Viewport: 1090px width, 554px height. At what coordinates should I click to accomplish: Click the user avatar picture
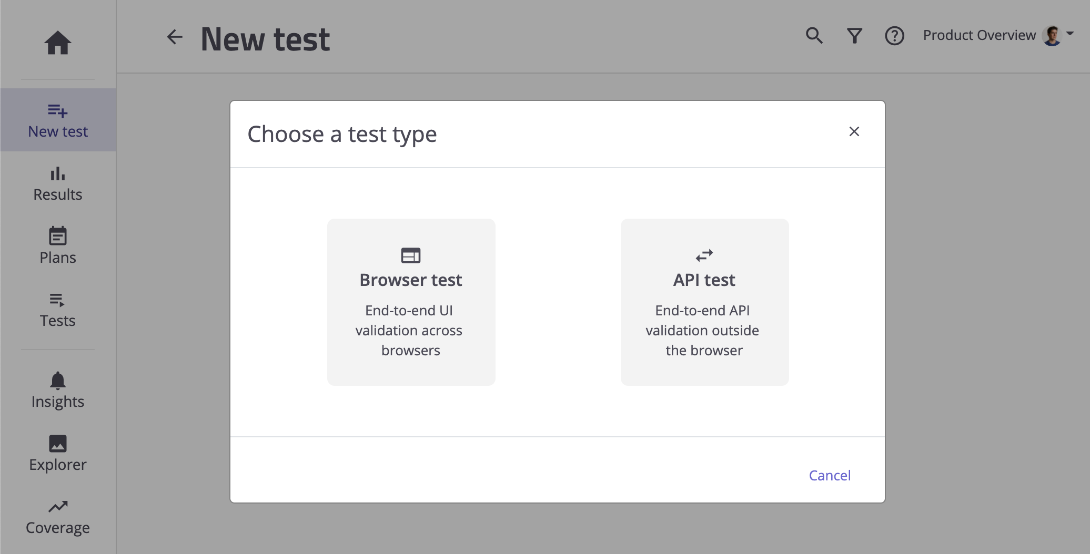click(1052, 35)
